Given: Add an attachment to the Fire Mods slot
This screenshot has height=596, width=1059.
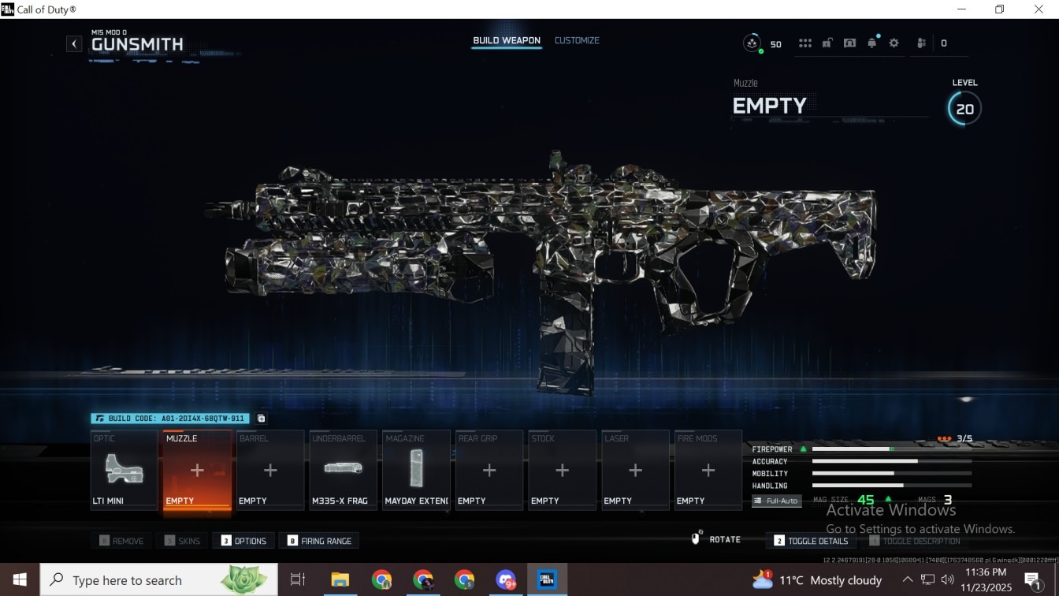Looking at the screenshot, I should pos(708,470).
